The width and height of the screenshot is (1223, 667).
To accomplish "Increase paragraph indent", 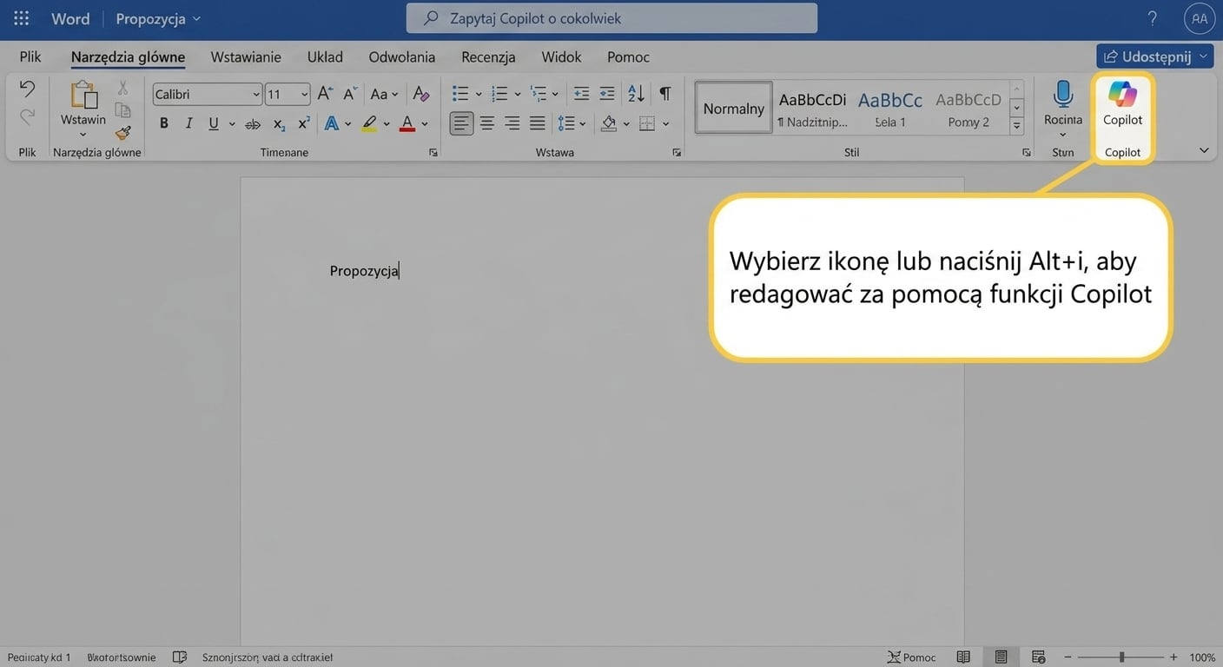I will click(607, 94).
